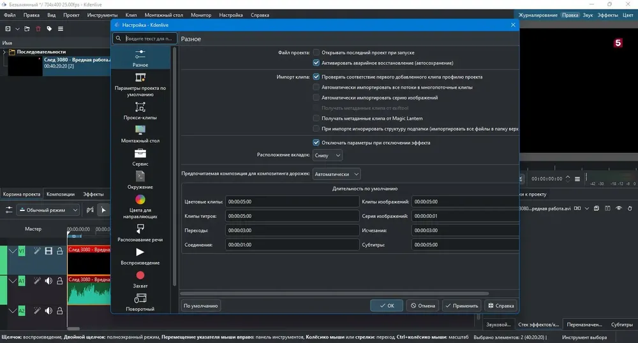Image resolution: width=638 pixels, height=343 pixels.
Task: Lock track A2 padlock icon
Action: pos(60,311)
